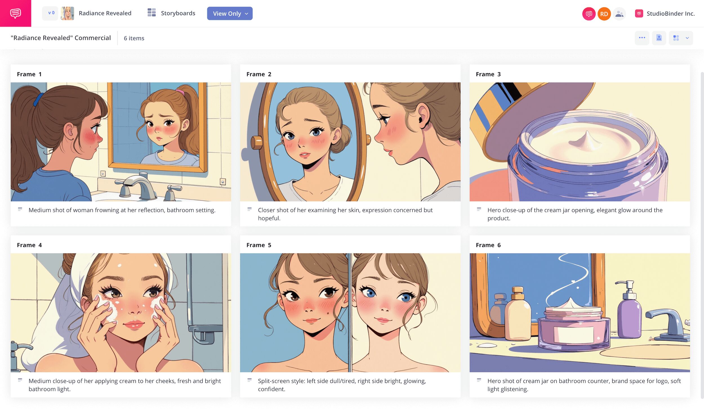Screen dimensions: 704x417
Task: Open the three-dots more options menu
Action: [x=642, y=38]
